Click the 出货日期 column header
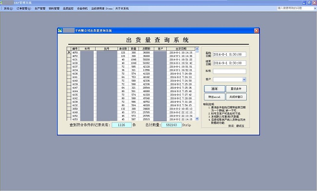 (x=181, y=49)
